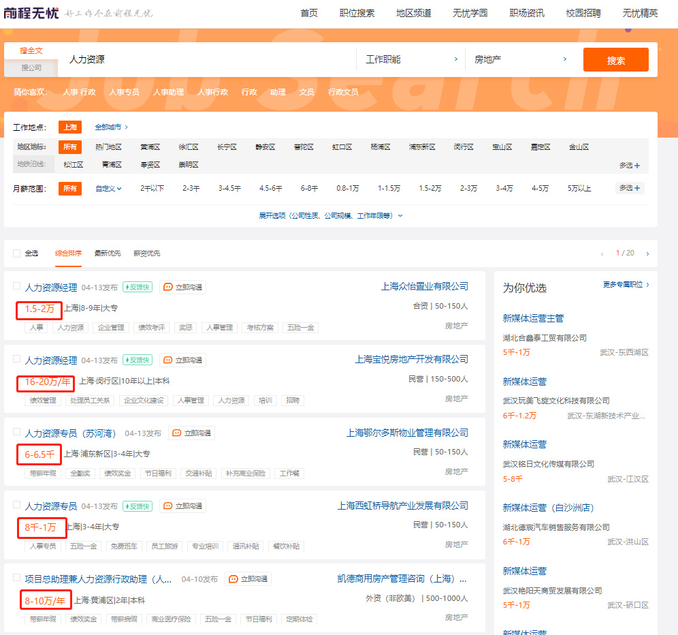
Task: Open job 项目总助理兼人力资源行政助理
Action: coord(98,579)
